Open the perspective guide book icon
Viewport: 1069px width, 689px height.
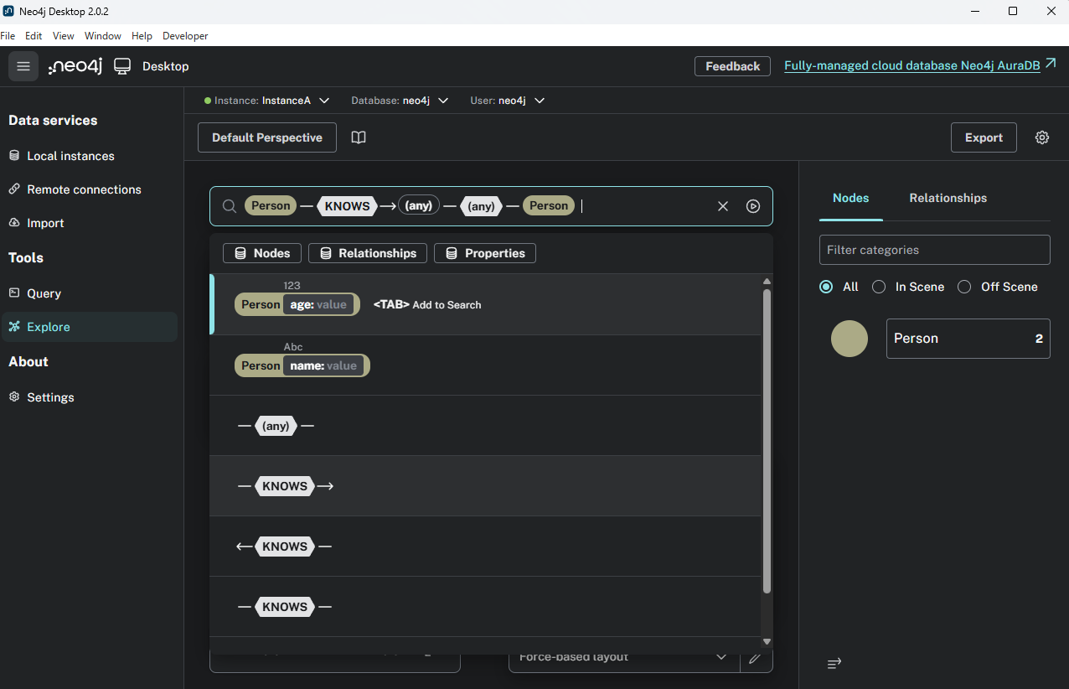tap(359, 137)
